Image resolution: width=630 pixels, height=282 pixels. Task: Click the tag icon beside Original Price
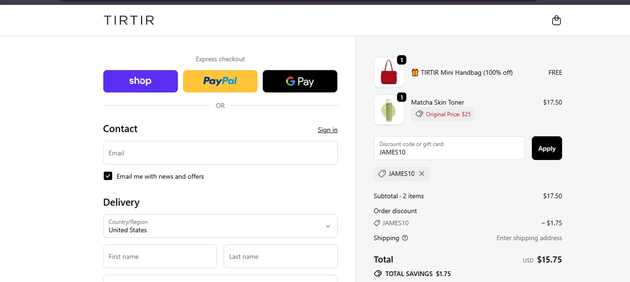[x=419, y=114]
